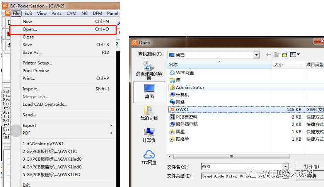Choose Print... menu entry
This screenshot has height=187, width=324.
(x=63, y=78)
